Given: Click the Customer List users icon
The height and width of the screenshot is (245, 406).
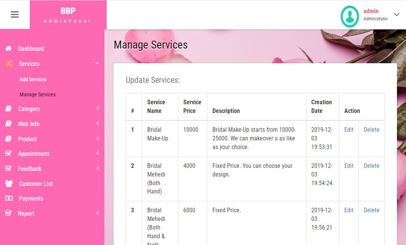Looking at the screenshot, I should tap(9, 184).
